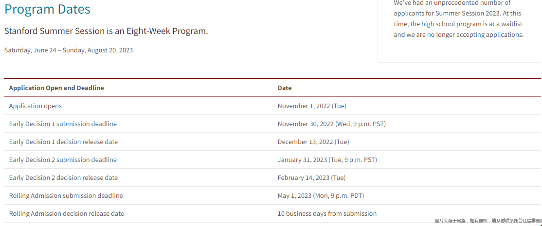Image resolution: width=542 pixels, height=226 pixels.
Task: Select Early Decision 2 decision release date label
Action: click(x=63, y=178)
